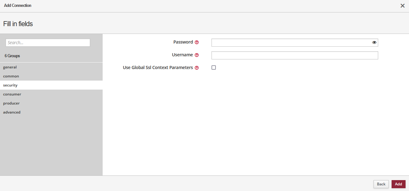Switch to the general group
The image size is (409, 191).
coord(10,67)
